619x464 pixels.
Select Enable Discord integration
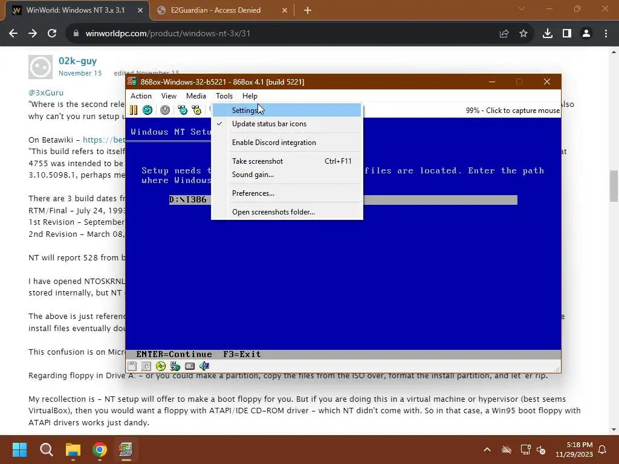pos(287,143)
